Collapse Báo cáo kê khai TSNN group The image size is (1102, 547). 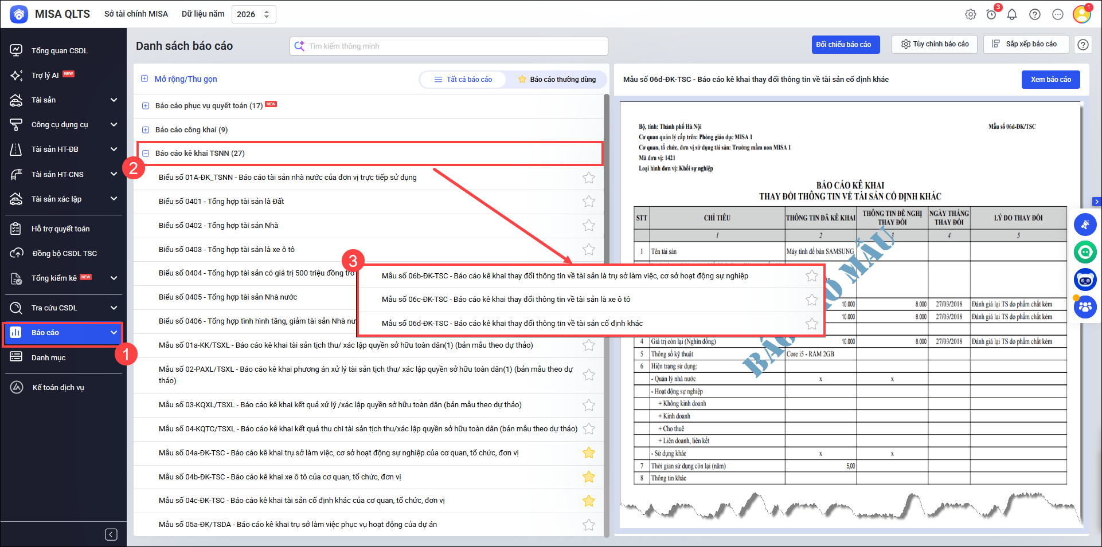pos(146,154)
